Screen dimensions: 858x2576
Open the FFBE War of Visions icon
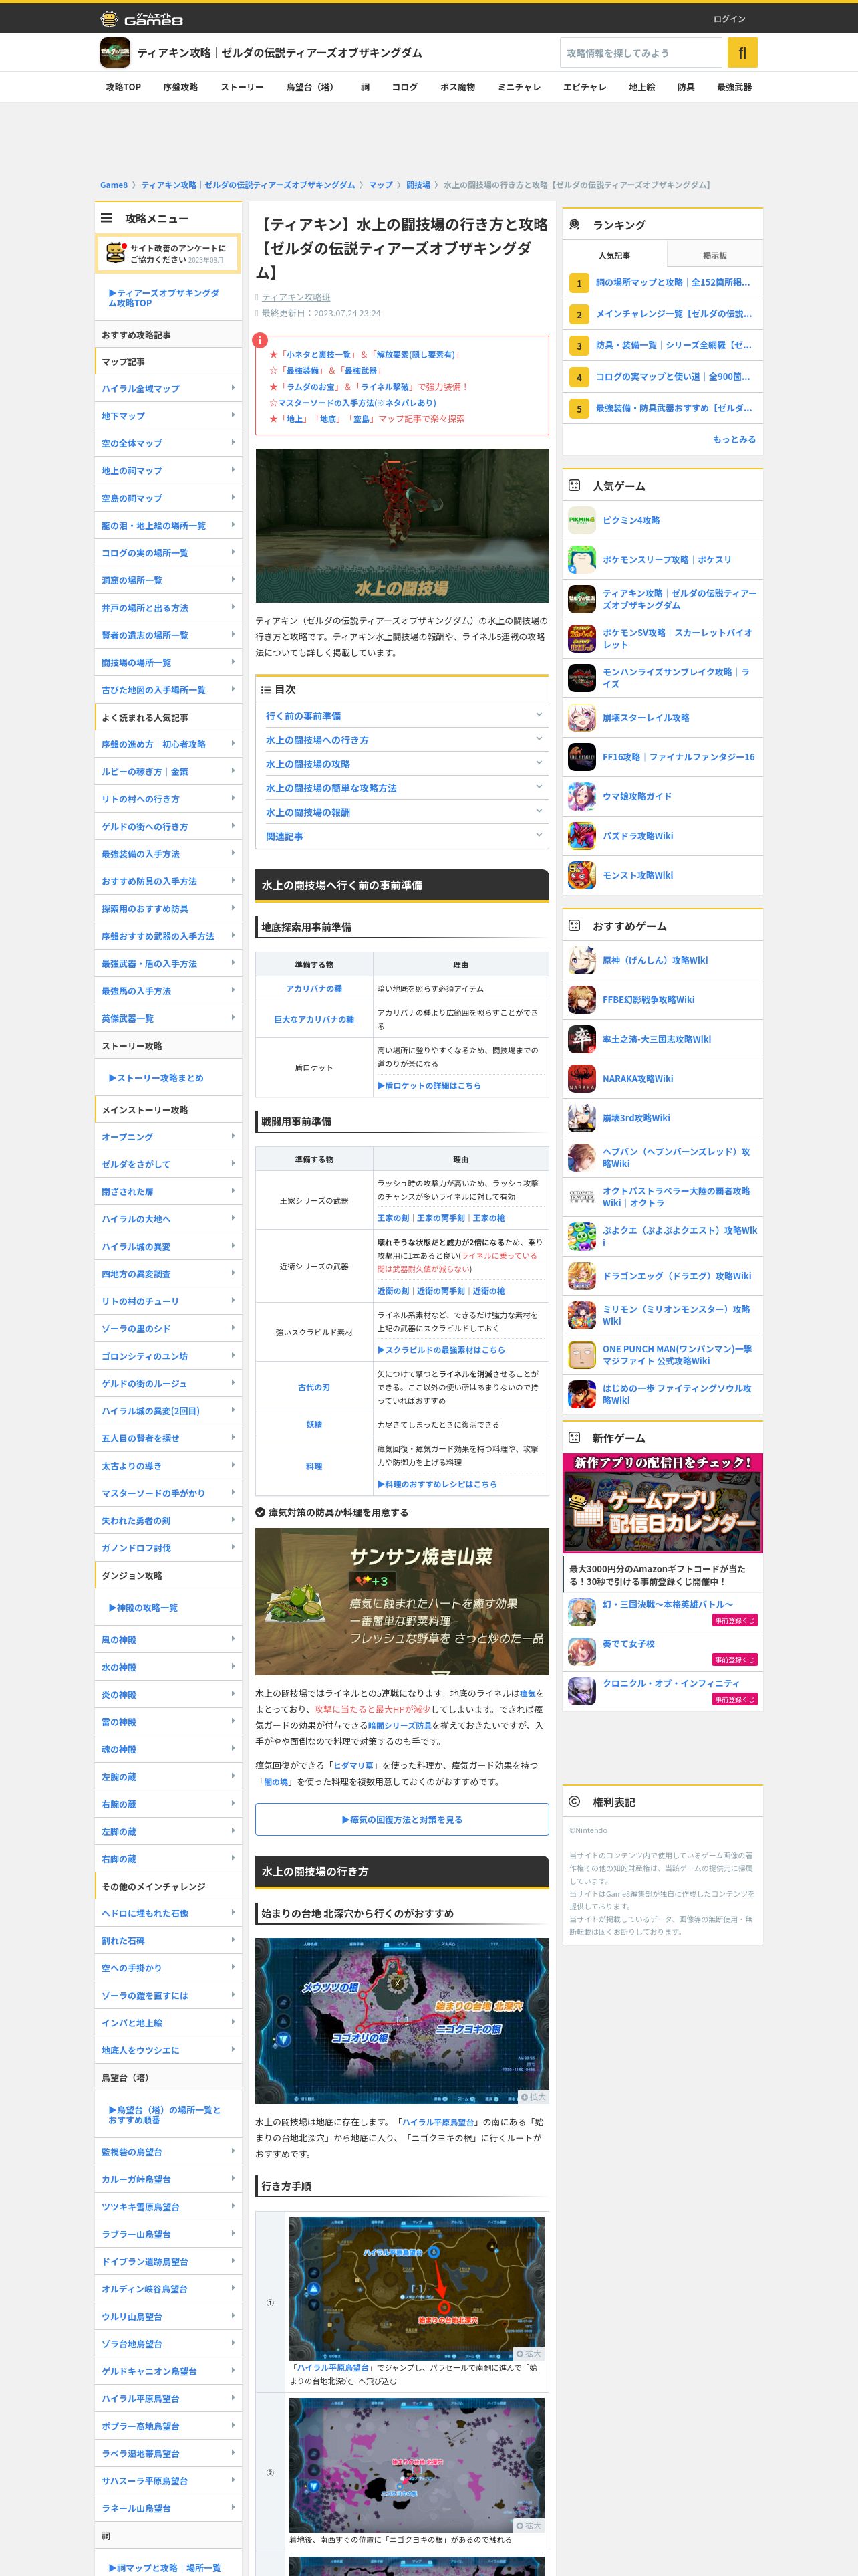[581, 1000]
